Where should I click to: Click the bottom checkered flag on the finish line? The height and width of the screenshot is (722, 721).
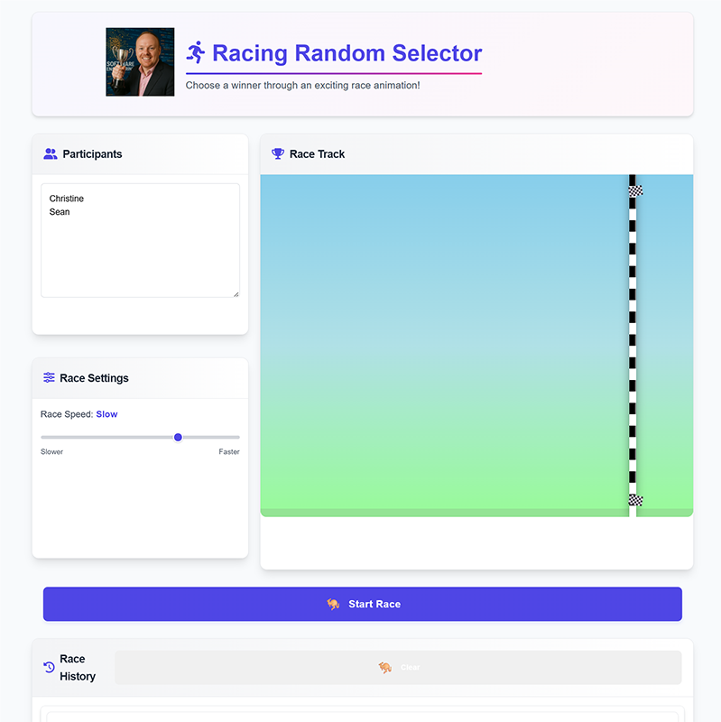tap(636, 500)
